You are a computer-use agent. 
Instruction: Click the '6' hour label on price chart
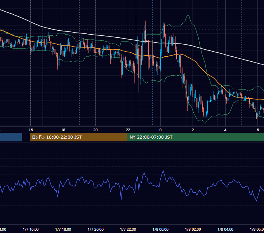click(258, 130)
